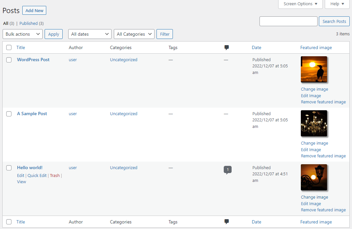Expand the Help panel
Screen dimensions: 352x229
pyautogui.click(x=337, y=4)
